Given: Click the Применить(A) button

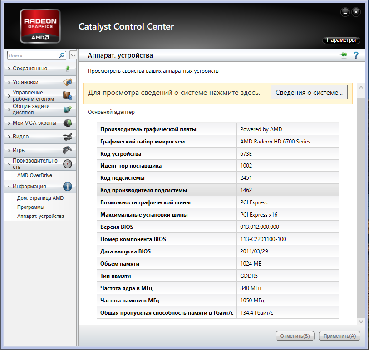Looking at the screenshot, I should (339, 336).
